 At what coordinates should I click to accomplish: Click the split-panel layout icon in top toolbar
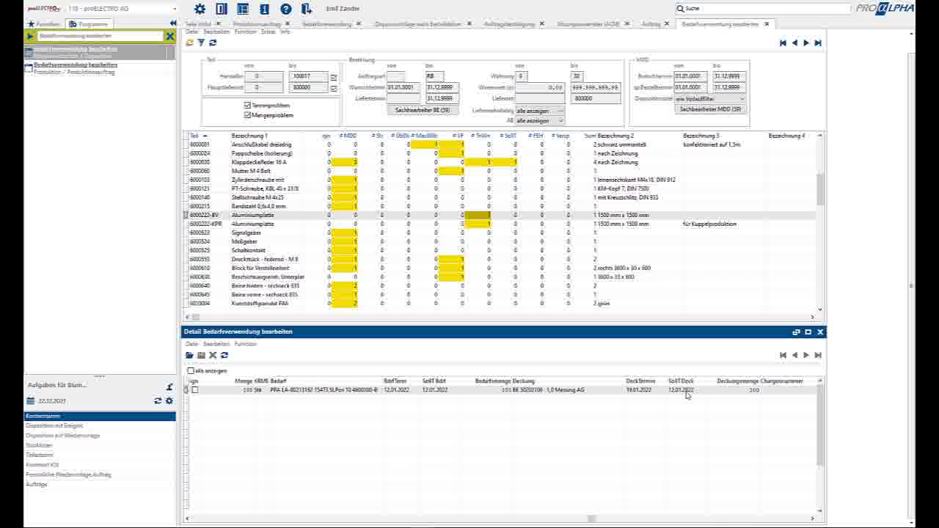pos(222,9)
